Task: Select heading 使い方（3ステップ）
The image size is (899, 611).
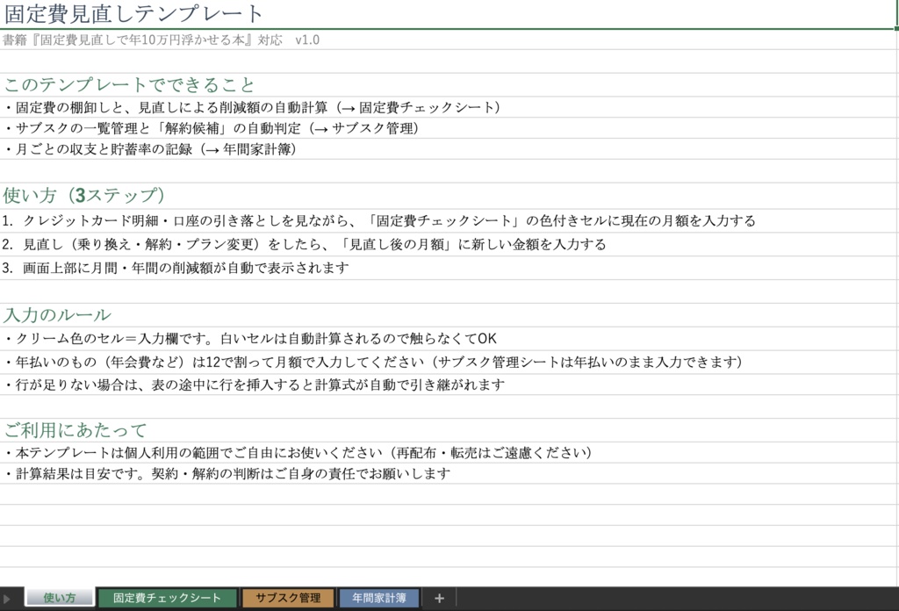Action: (83, 196)
